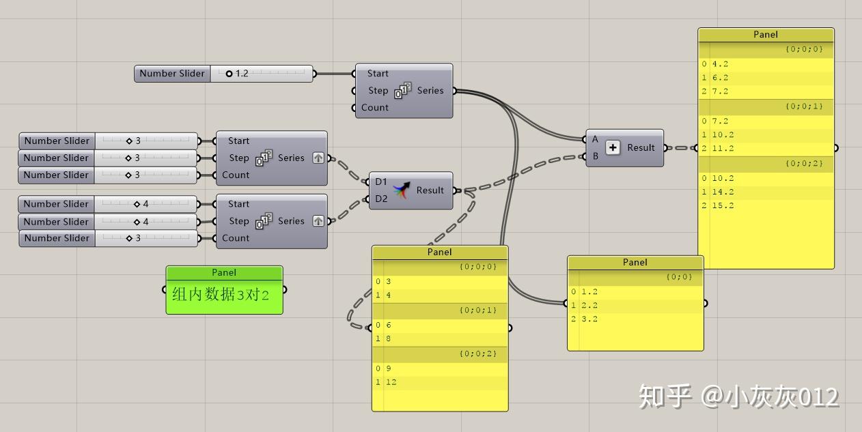Click the Start input of top Series

pyautogui.click(x=377, y=74)
